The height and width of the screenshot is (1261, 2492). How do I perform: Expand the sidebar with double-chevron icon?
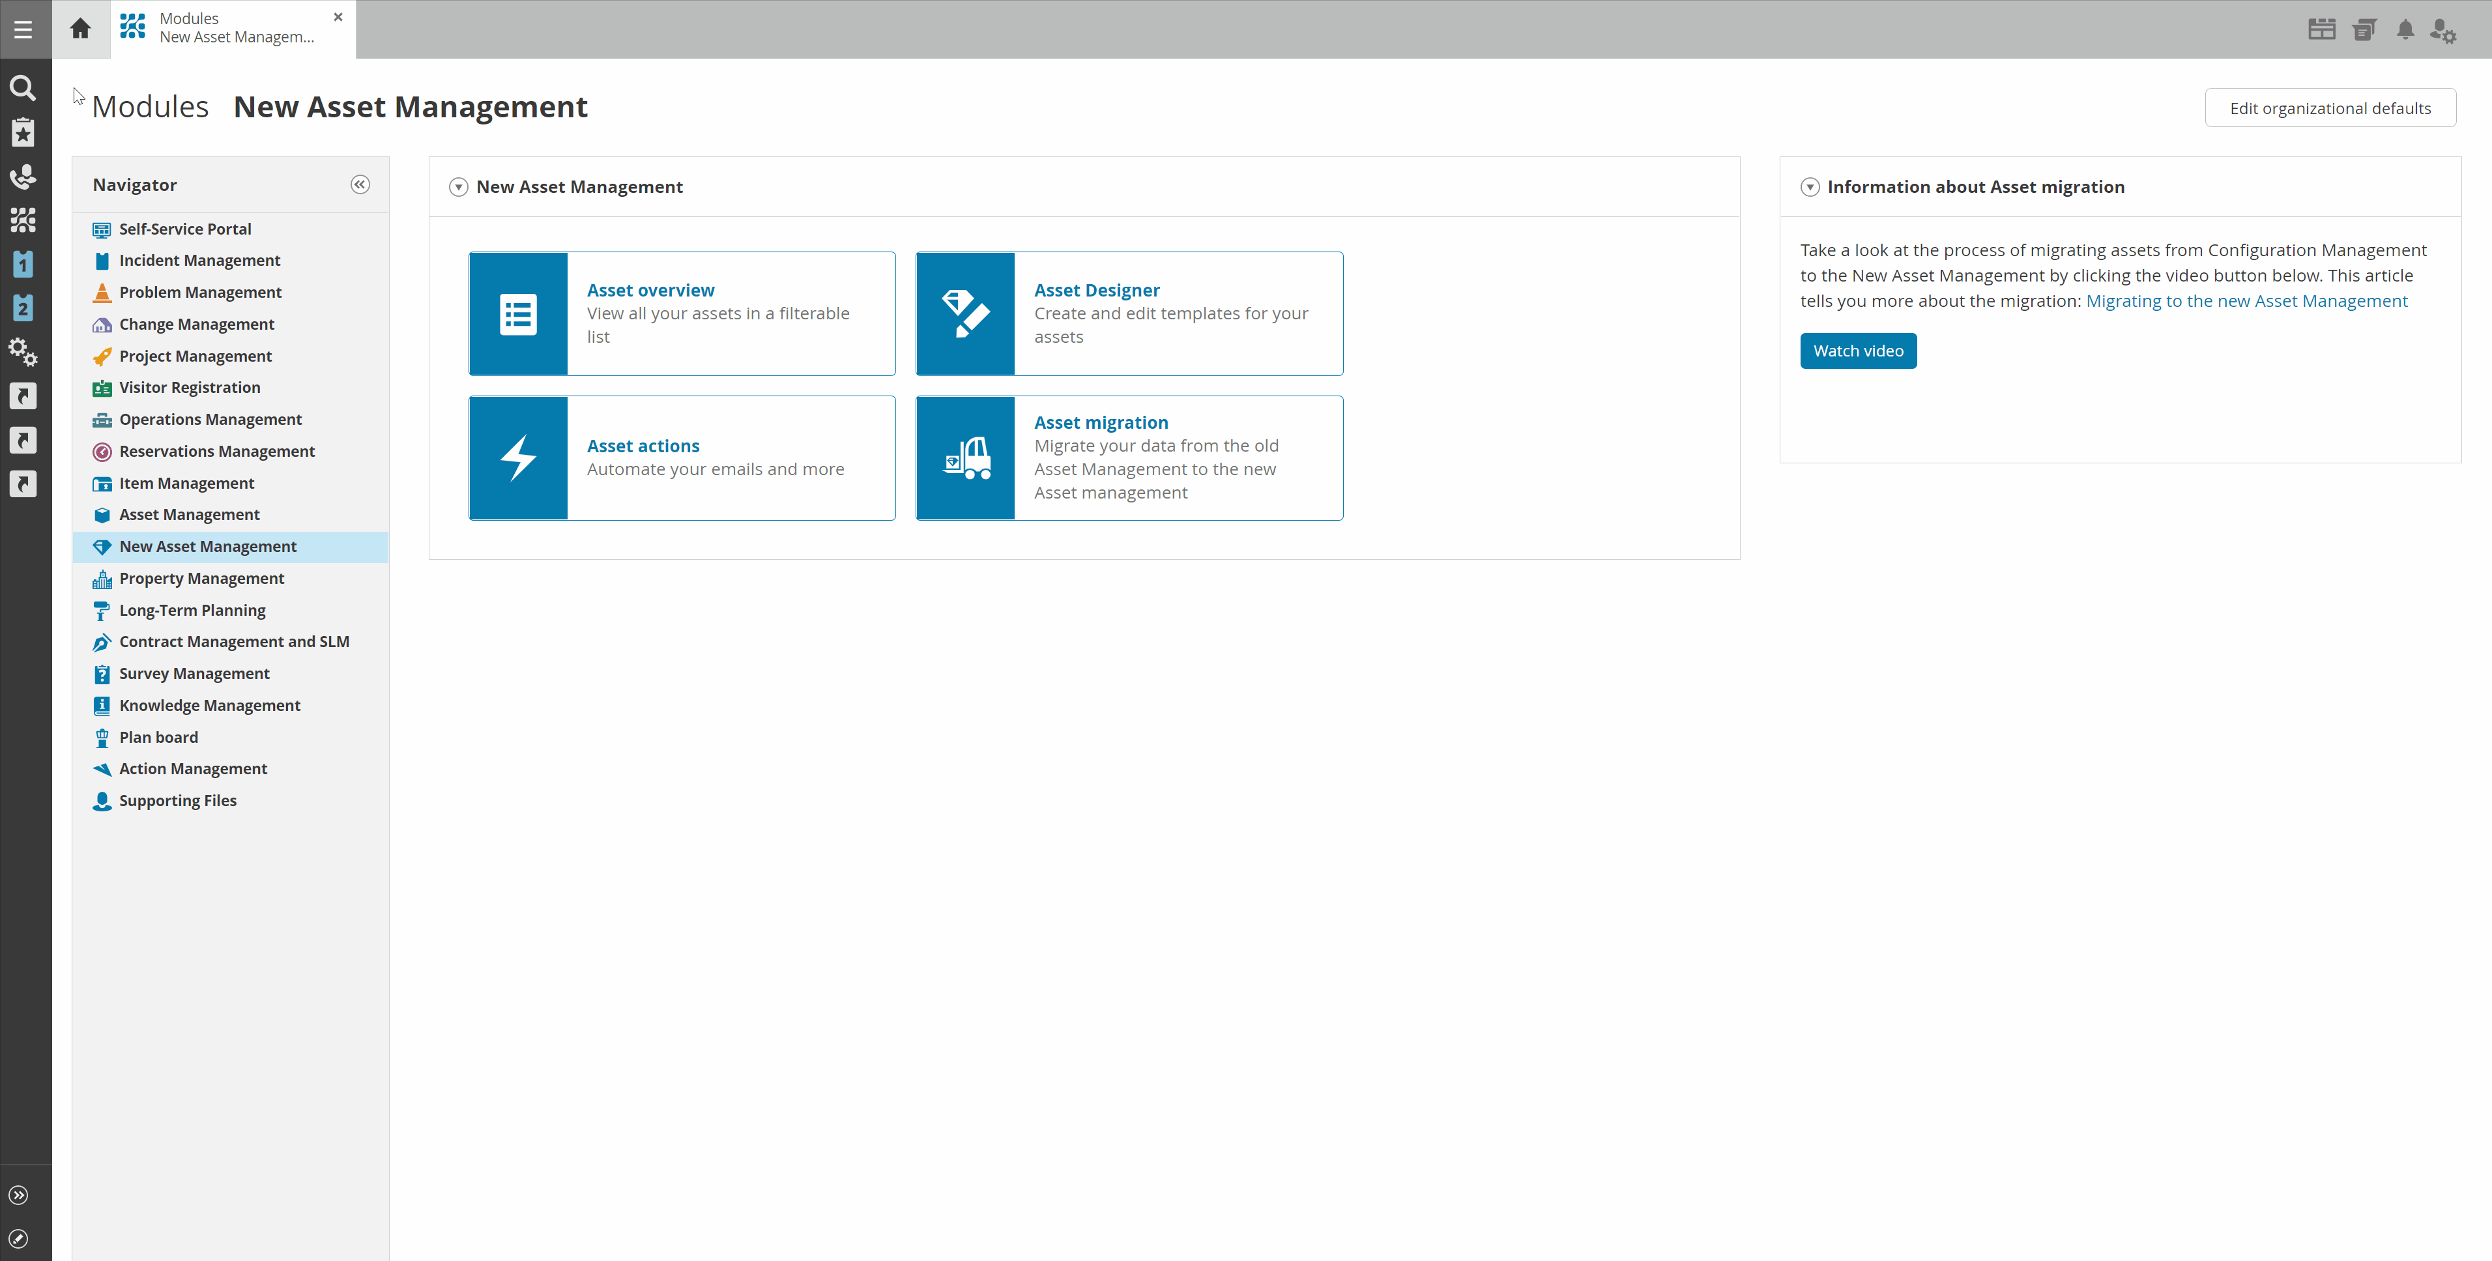[18, 1195]
